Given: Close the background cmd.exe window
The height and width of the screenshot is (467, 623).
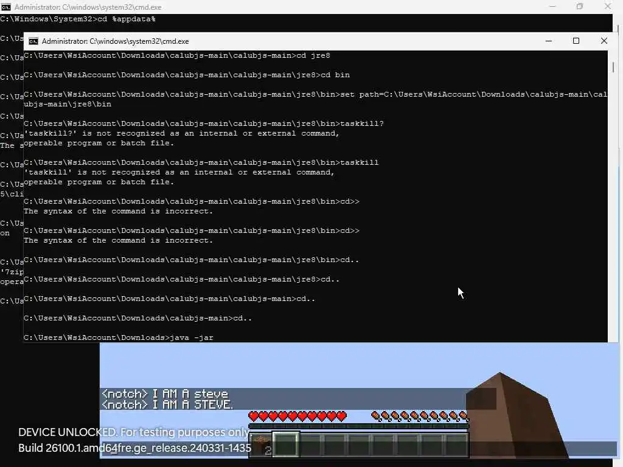Looking at the screenshot, I should 608,7.
